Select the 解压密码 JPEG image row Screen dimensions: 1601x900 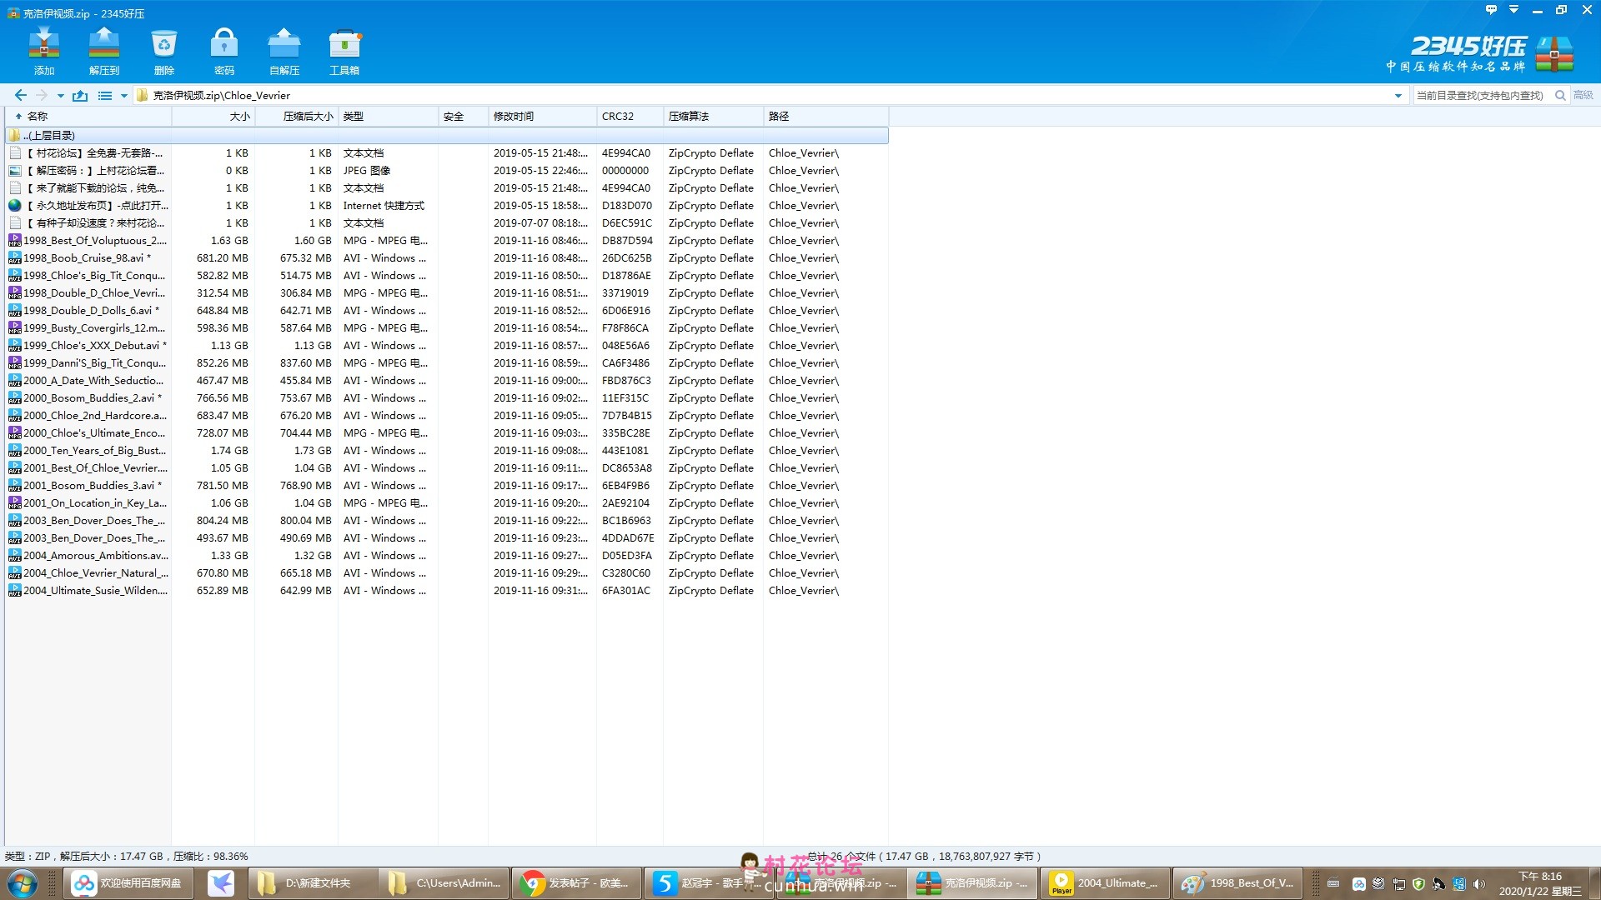(x=447, y=170)
